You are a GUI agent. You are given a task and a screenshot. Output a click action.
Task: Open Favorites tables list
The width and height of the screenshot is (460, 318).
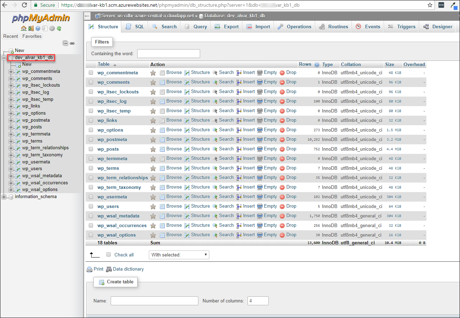[x=32, y=36]
